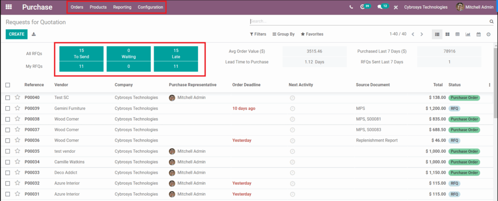
Task: Click into the Search input field
Action: tap(369, 21)
